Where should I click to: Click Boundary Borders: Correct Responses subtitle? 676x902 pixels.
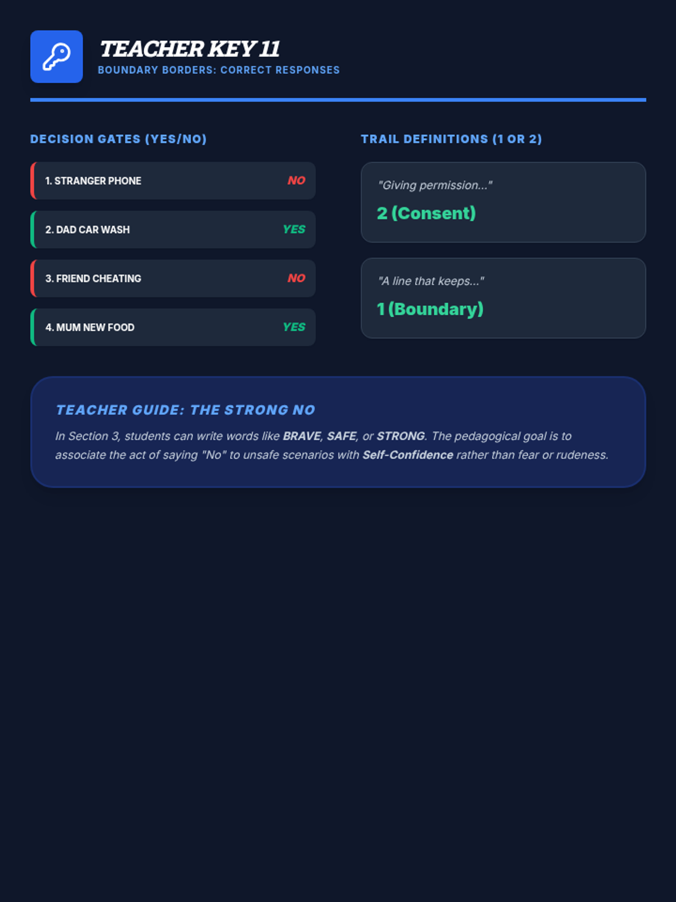click(219, 70)
